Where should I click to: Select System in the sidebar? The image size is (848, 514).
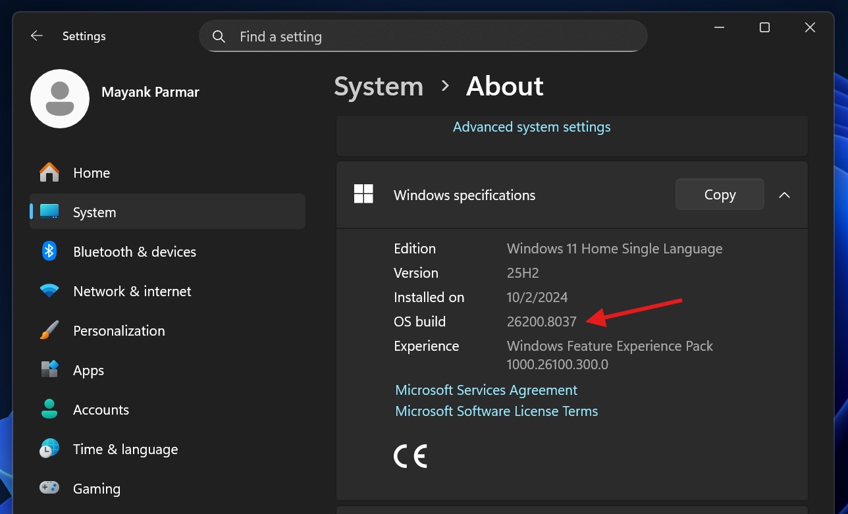pyautogui.click(x=93, y=212)
